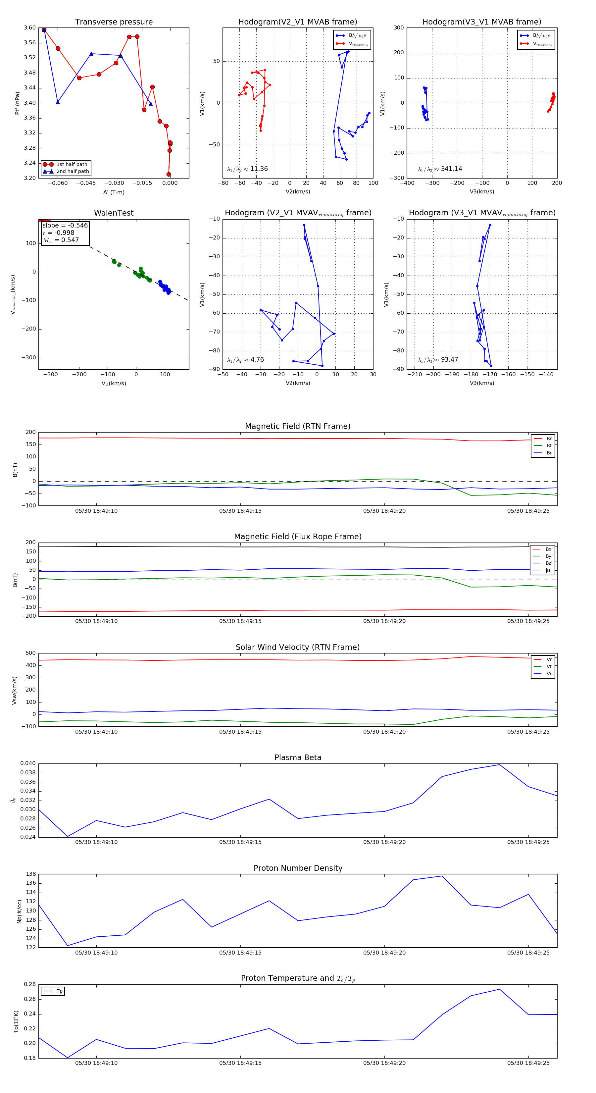Click the 'V3(km/s)' label of MVAV remaining hodogram
596x1093 pixels.
coord(482,383)
